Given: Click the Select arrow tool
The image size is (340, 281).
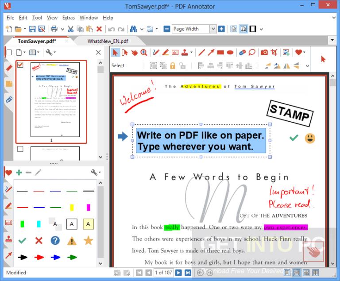Looking at the screenshot, I should [115, 53].
